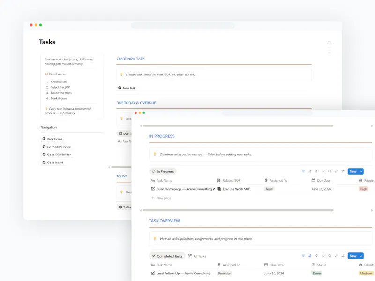Switch to the All Tasks view tab
This screenshot has width=375, height=281.
197,256
